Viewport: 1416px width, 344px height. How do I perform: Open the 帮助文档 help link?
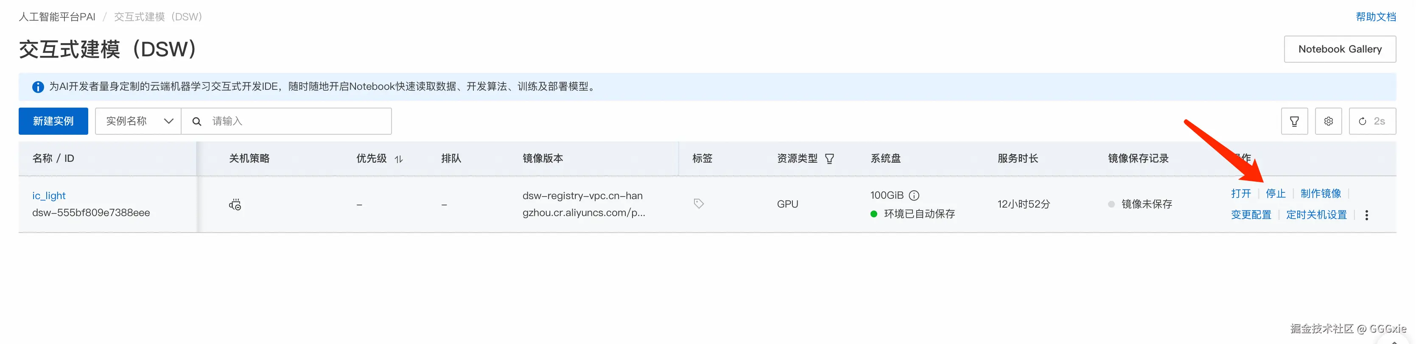coord(1375,17)
